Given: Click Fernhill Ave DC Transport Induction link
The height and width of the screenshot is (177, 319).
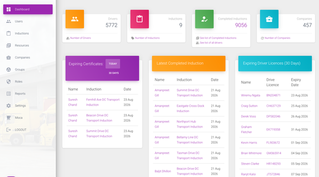Looking at the screenshot, I should pyautogui.click(x=103, y=102).
